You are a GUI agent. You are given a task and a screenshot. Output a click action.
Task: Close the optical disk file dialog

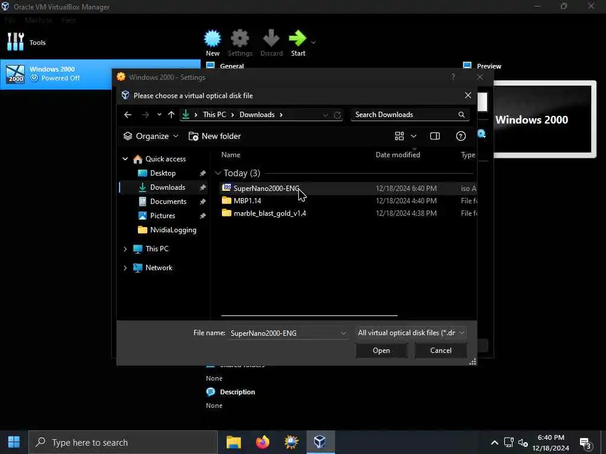click(468, 95)
